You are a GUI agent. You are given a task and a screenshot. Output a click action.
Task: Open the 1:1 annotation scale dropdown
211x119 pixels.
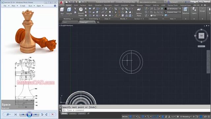tap(173, 117)
